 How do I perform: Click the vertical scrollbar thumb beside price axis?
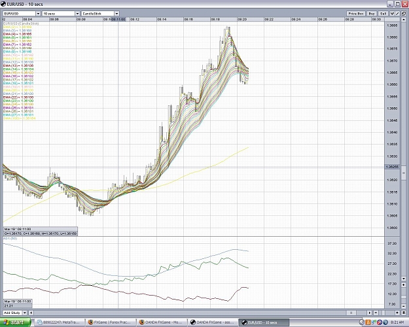pos(404,173)
